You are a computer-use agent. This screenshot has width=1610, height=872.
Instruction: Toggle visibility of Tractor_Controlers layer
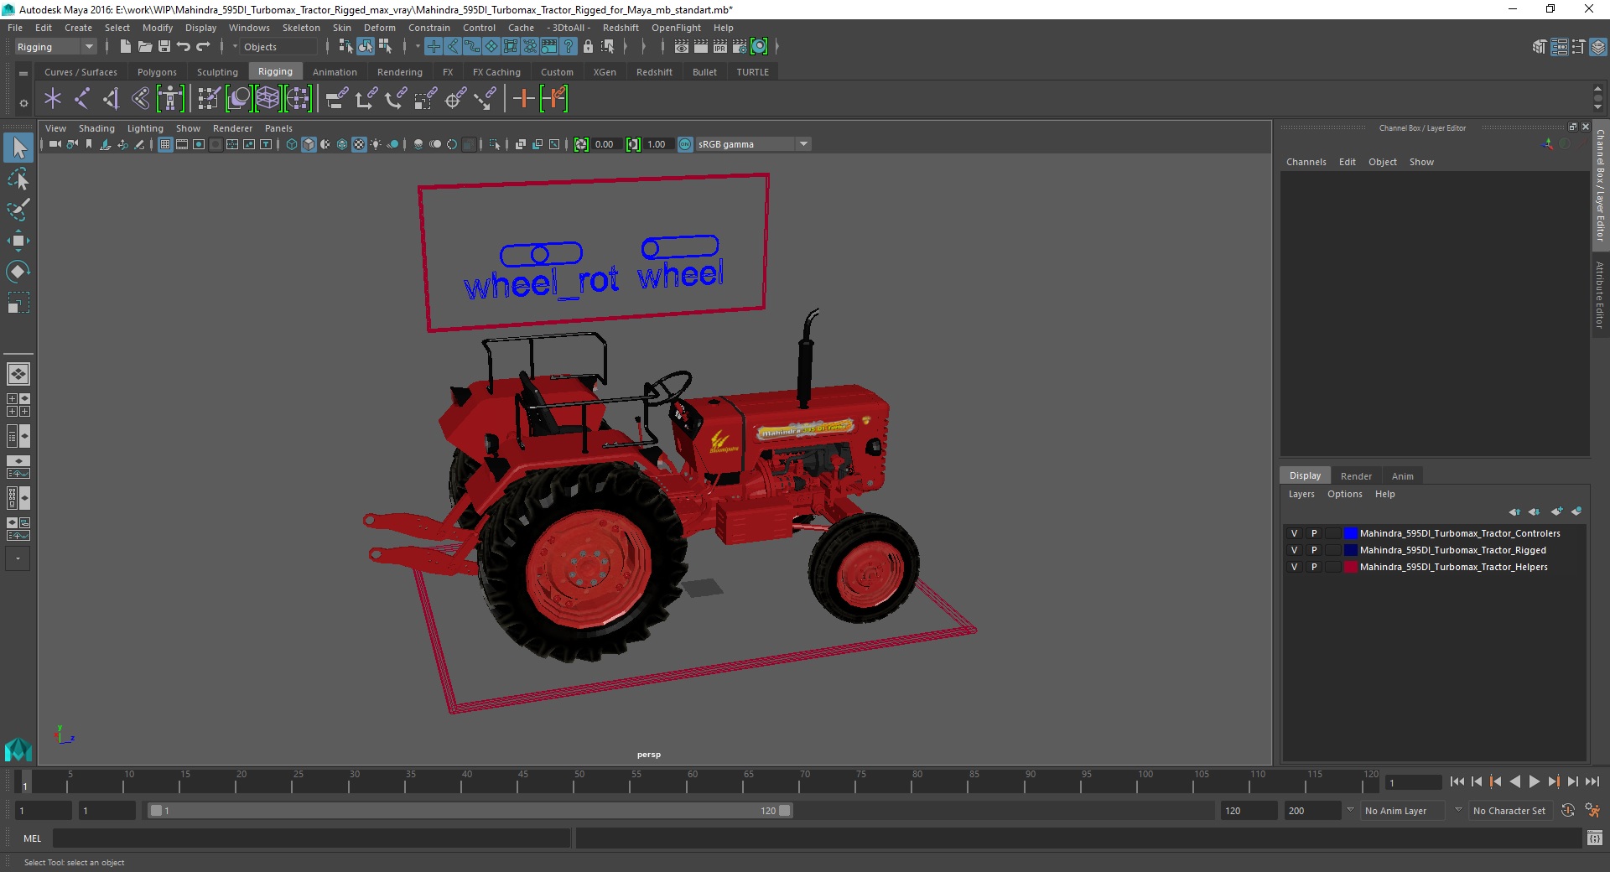[x=1294, y=533]
